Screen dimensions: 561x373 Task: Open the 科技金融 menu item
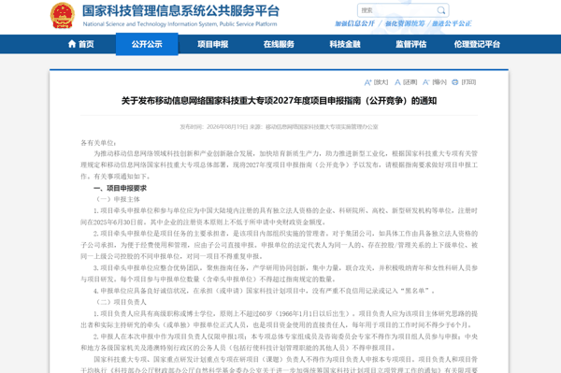pos(345,44)
